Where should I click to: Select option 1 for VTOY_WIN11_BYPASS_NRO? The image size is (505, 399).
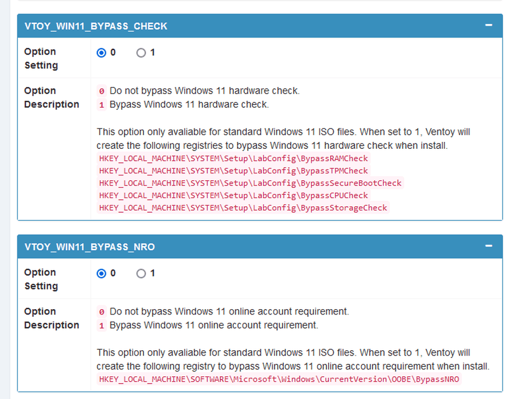(x=141, y=273)
